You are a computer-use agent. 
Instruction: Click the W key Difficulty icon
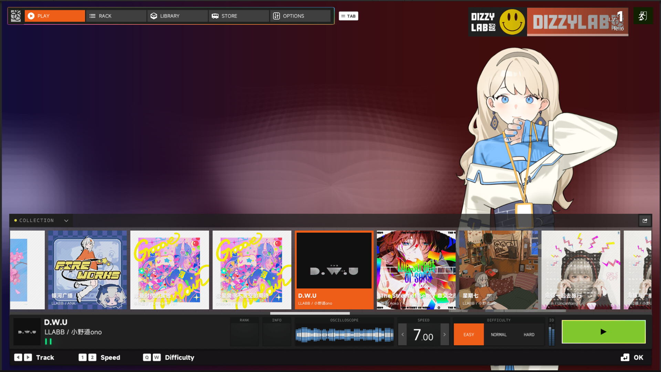point(157,358)
